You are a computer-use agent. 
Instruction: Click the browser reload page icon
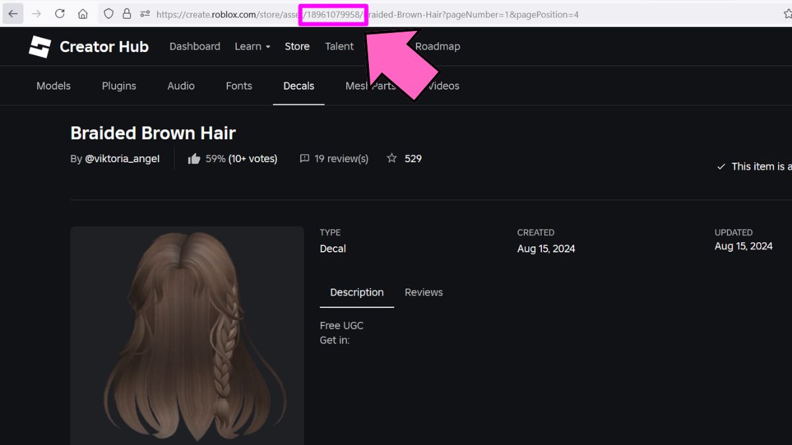59,14
